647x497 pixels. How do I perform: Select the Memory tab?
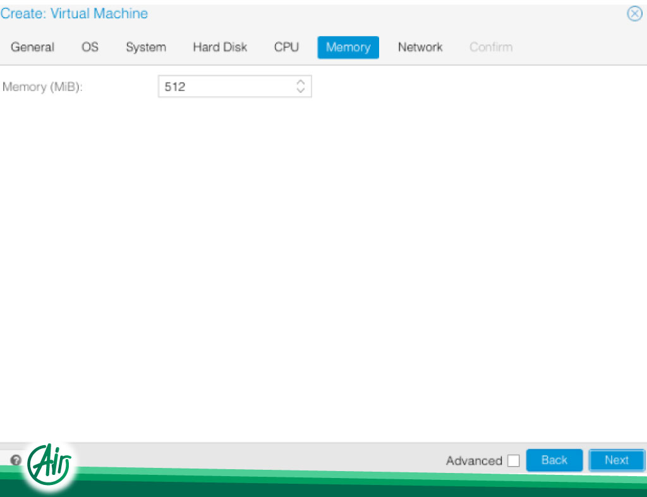[x=348, y=47]
